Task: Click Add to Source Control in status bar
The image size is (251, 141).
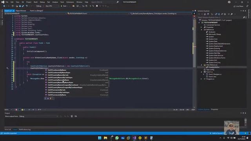Action: [x=217, y=133]
